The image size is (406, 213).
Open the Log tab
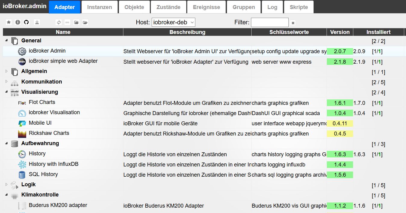[272, 7]
